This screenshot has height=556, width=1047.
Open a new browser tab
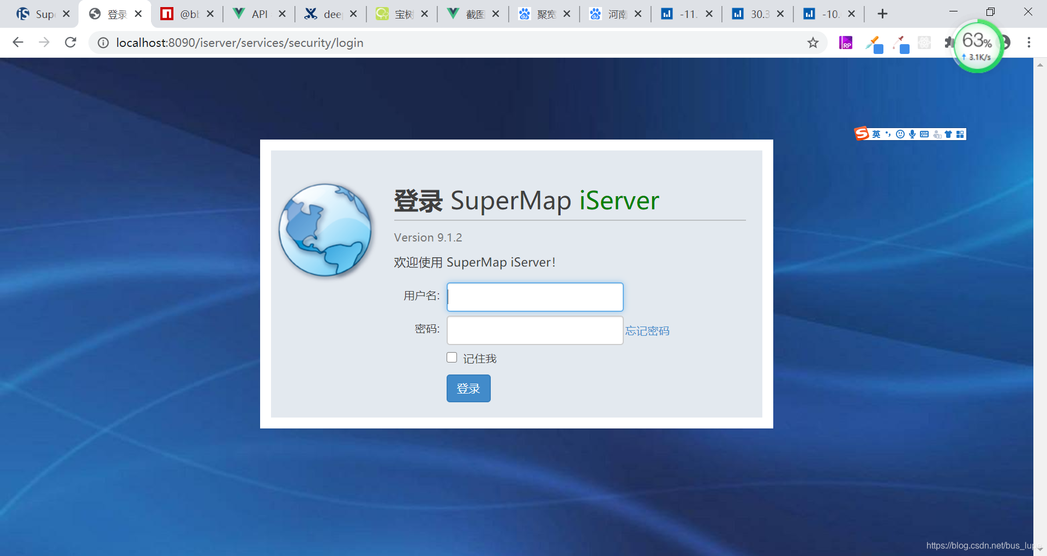(882, 14)
